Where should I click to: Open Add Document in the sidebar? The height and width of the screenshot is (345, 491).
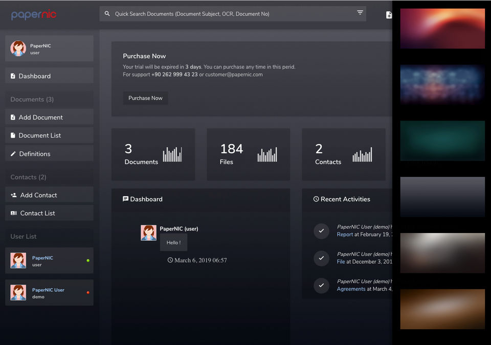49,117
